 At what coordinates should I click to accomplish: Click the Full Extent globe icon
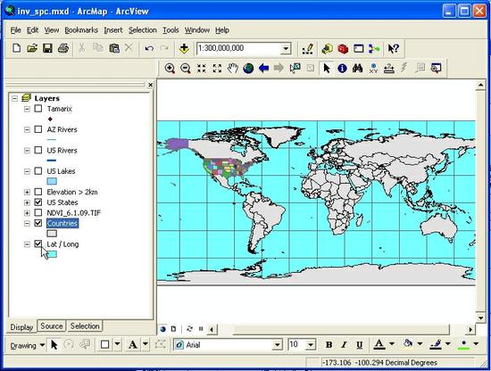tap(248, 68)
